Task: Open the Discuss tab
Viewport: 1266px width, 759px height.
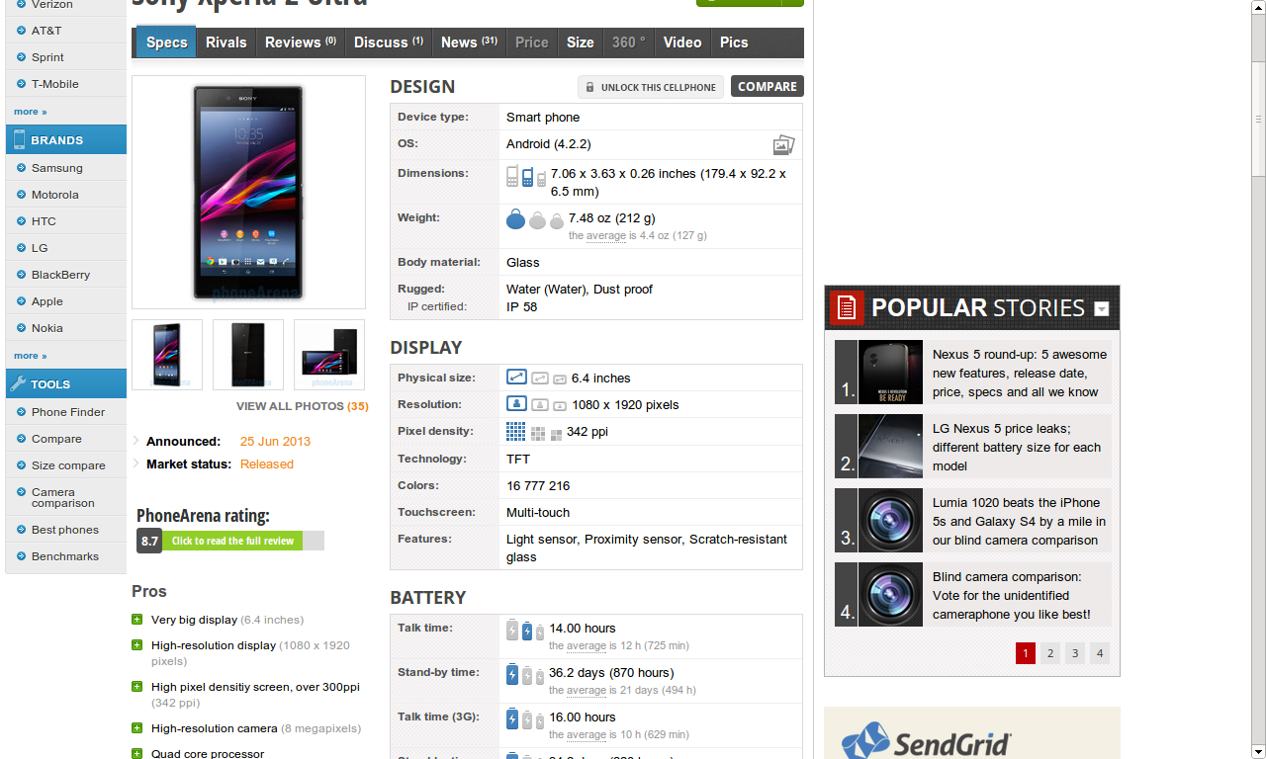Action: [x=389, y=42]
